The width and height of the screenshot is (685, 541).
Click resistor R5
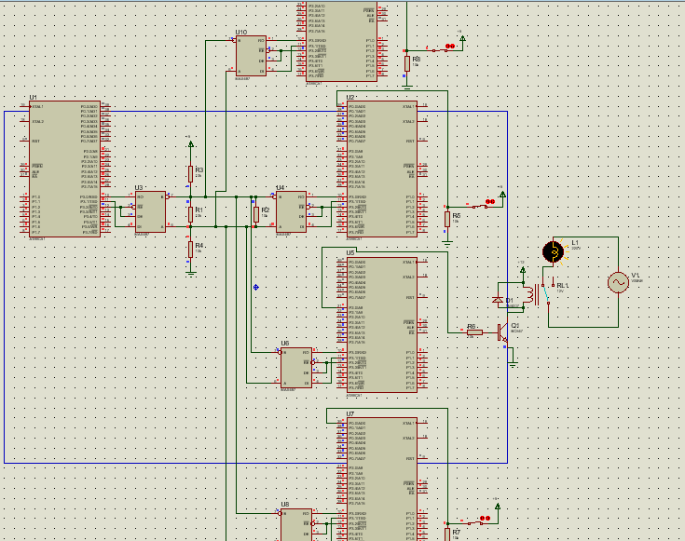tap(447, 219)
